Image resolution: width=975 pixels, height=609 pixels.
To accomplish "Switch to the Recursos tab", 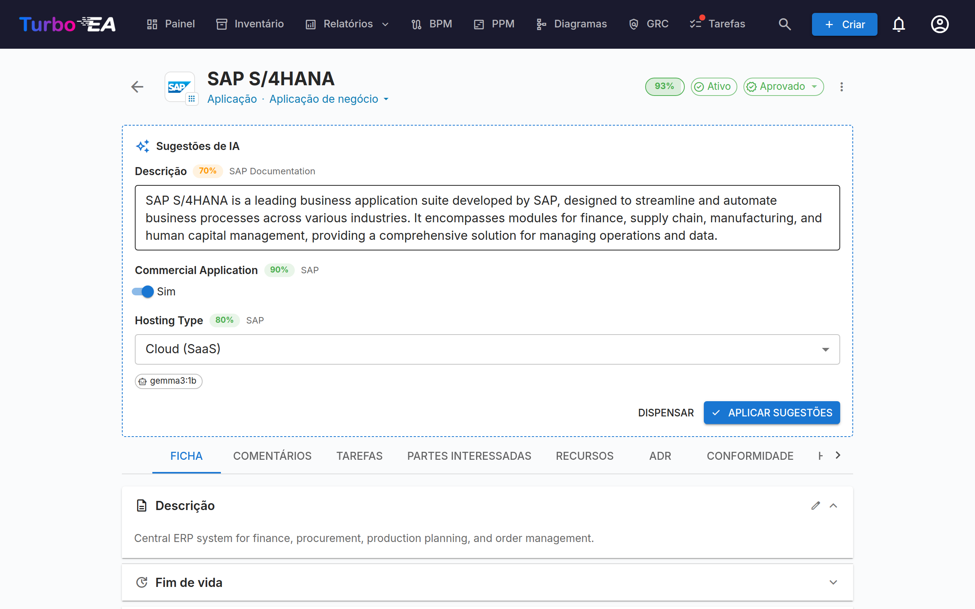I will tap(585, 456).
